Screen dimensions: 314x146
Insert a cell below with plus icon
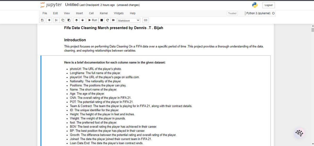click(49, 20)
